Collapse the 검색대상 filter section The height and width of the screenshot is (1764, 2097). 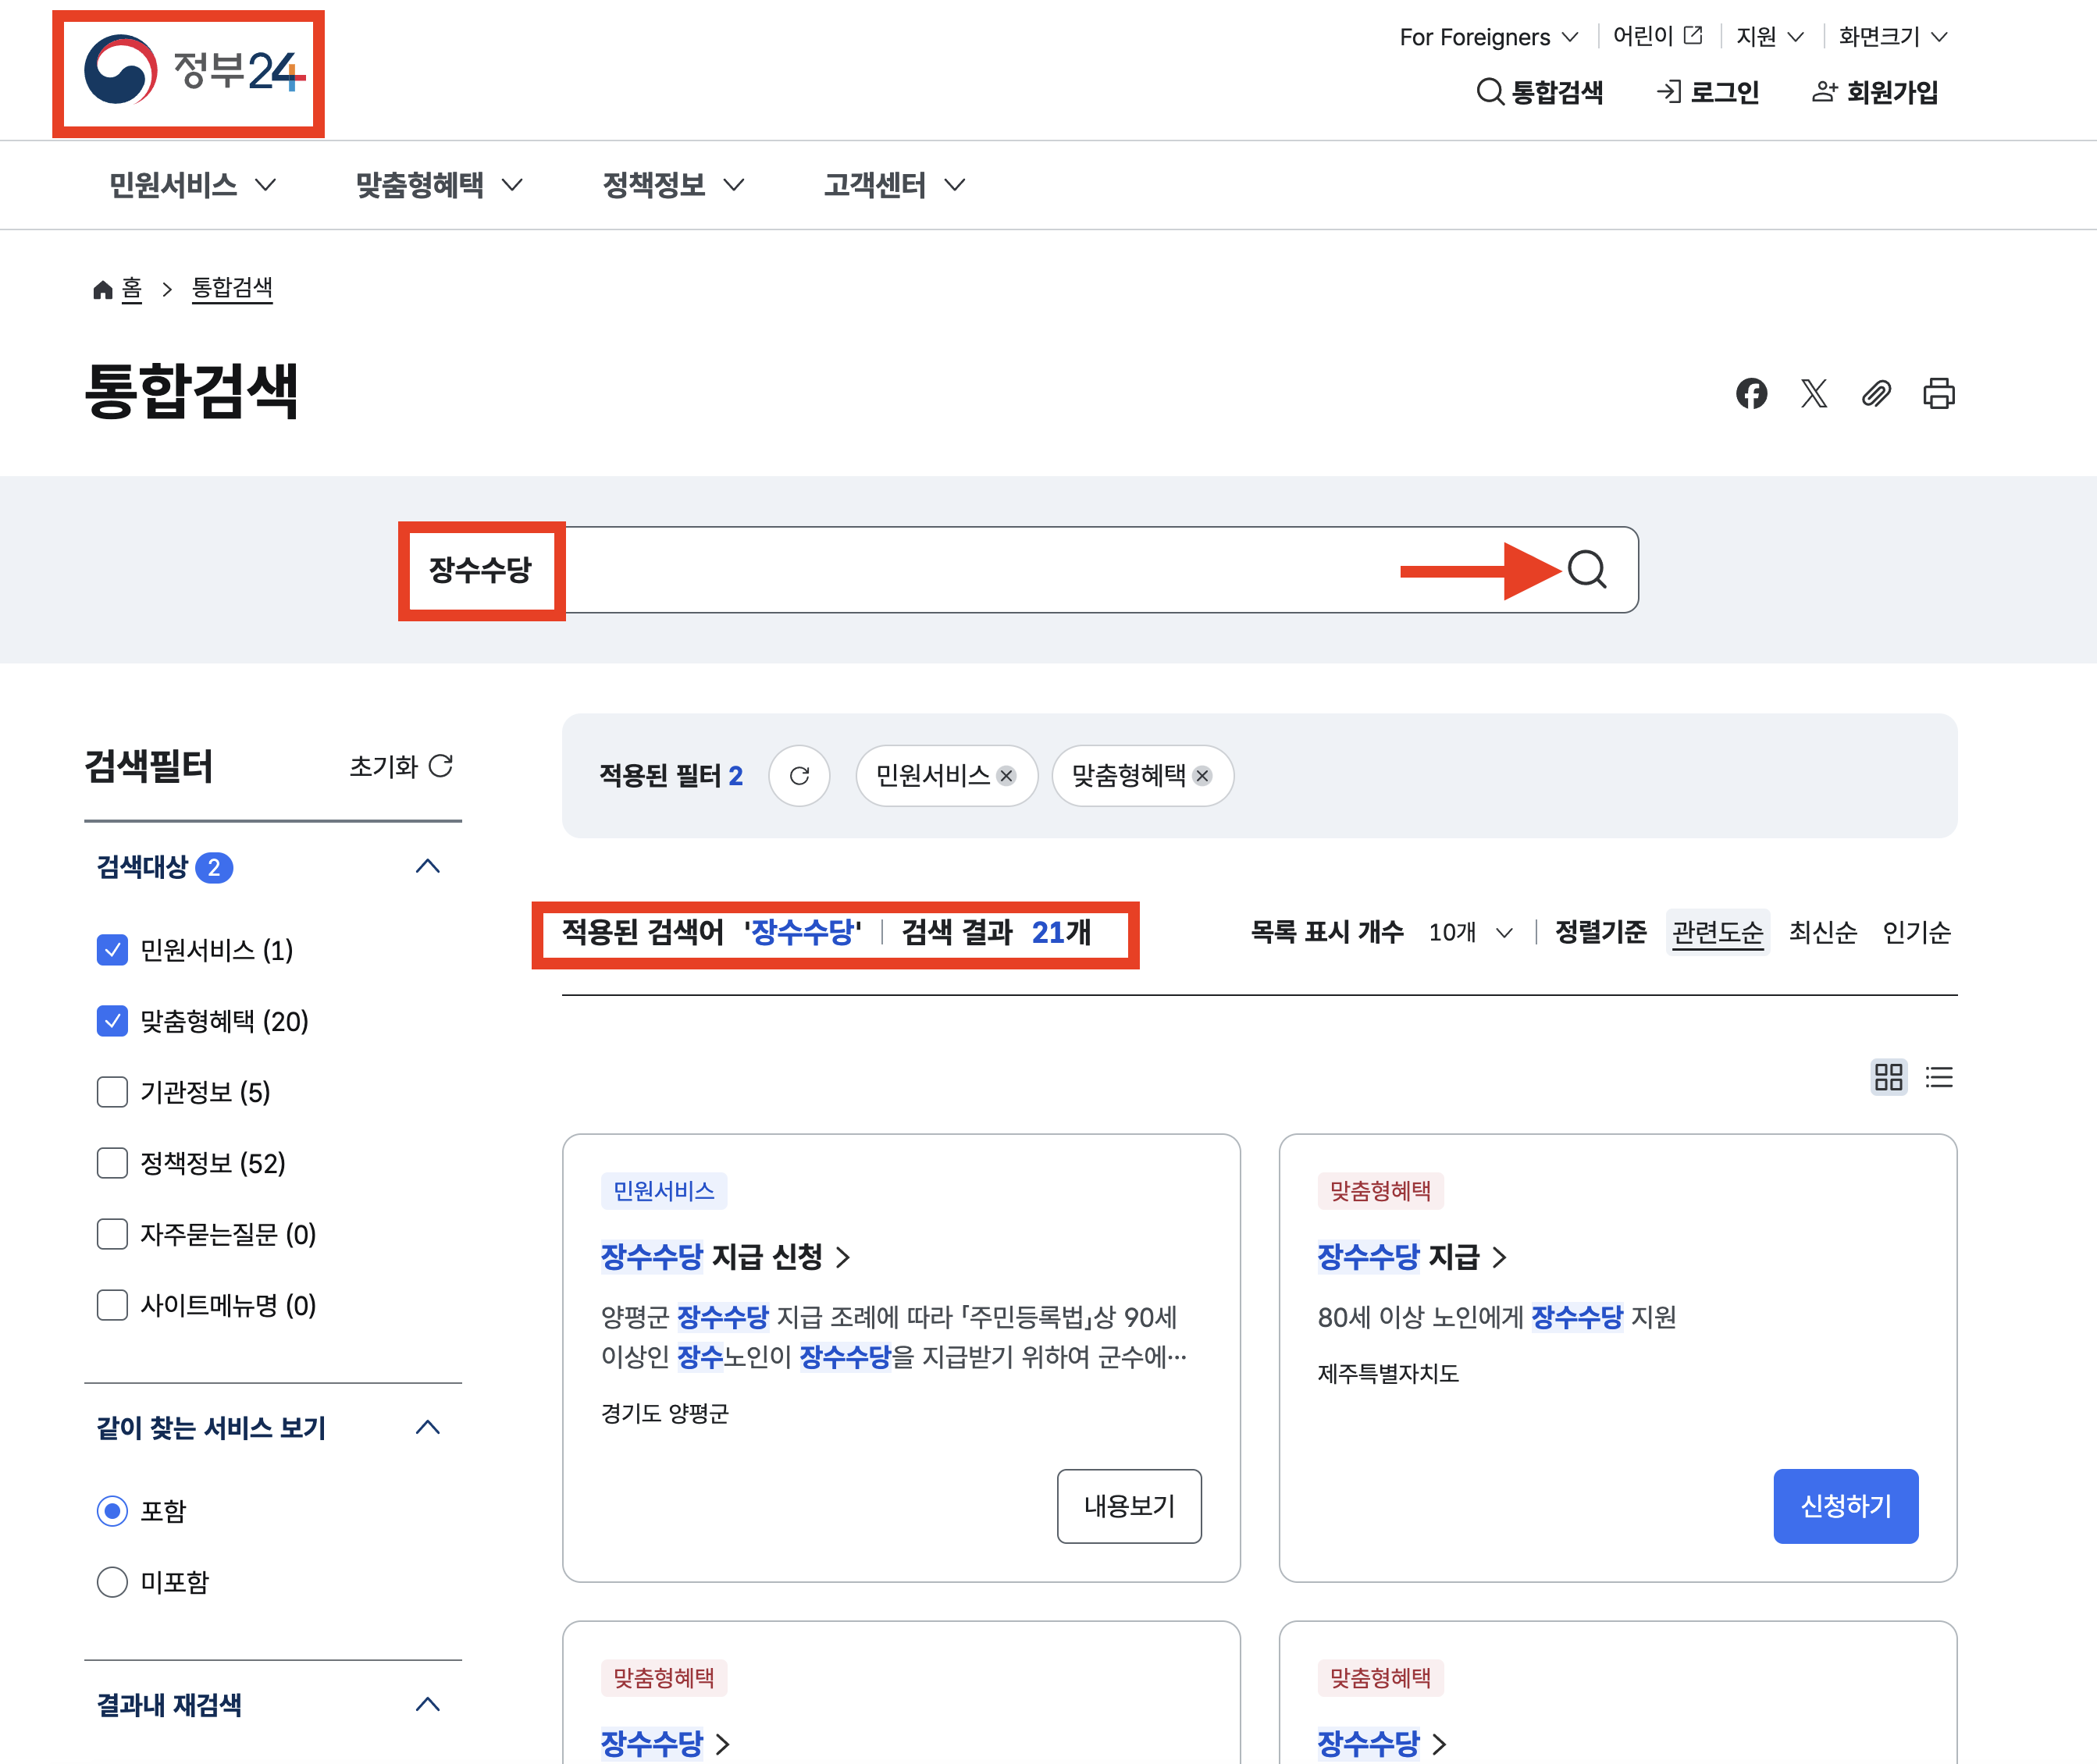pos(427,867)
